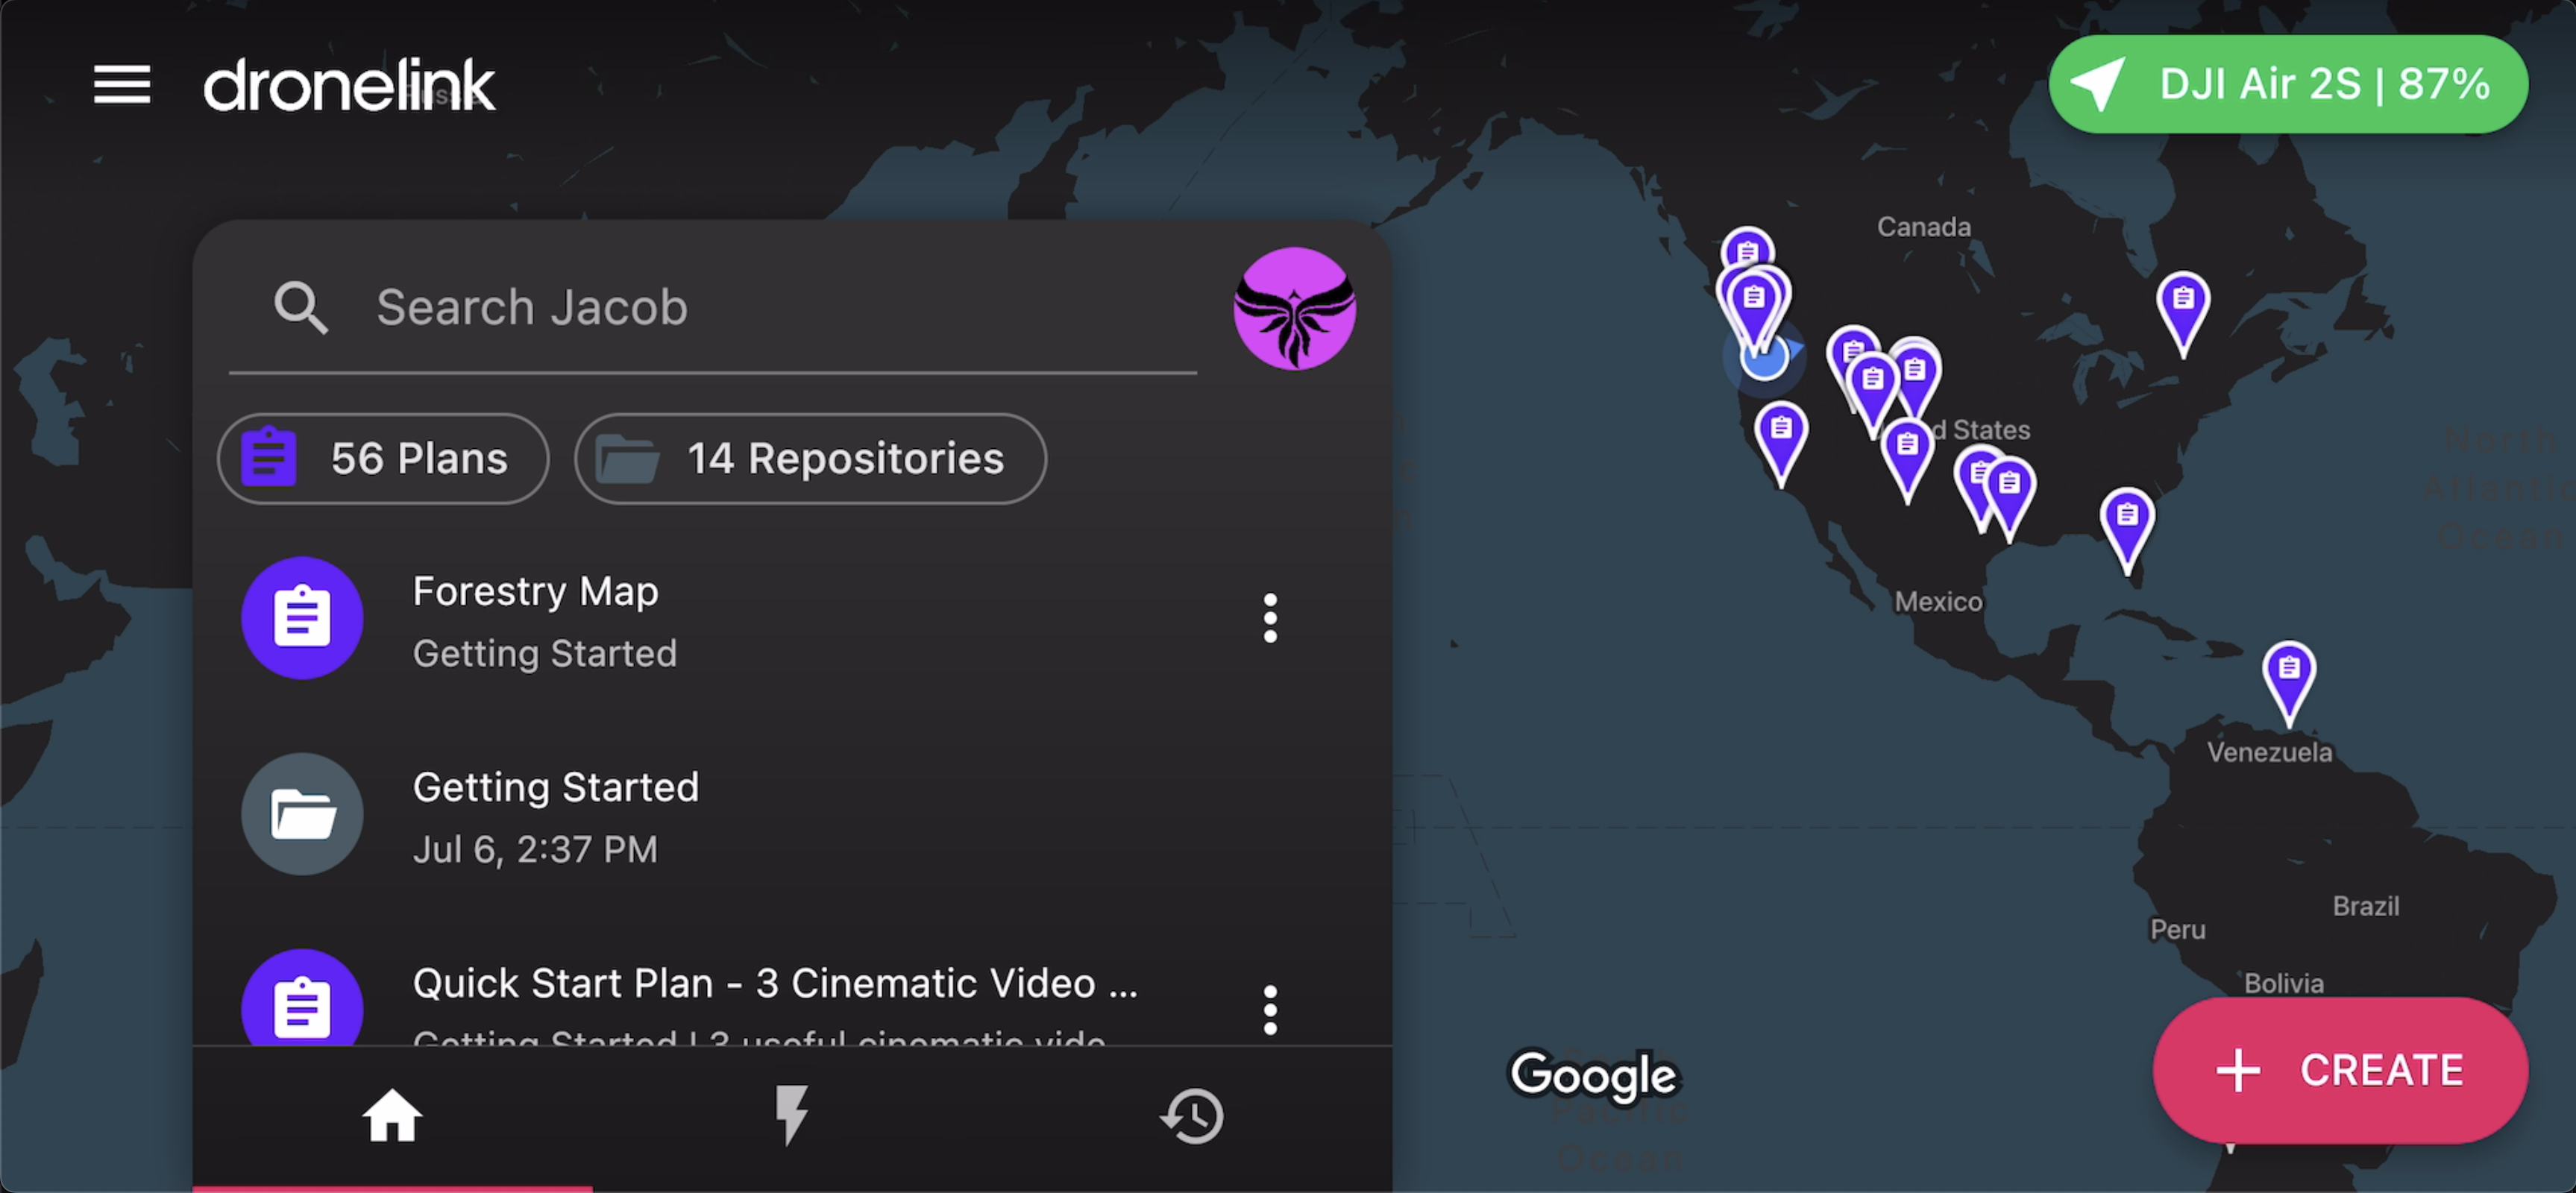Open Forestry Map three-dot options menu
2576x1193 pixels.
click(1270, 618)
